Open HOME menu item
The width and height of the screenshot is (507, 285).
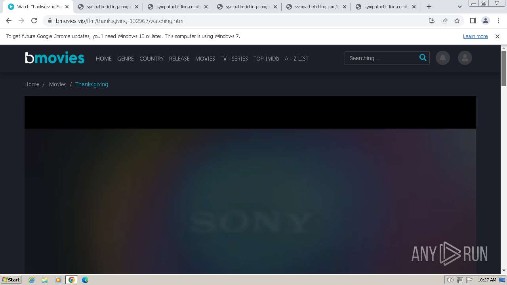(x=104, y=58)
